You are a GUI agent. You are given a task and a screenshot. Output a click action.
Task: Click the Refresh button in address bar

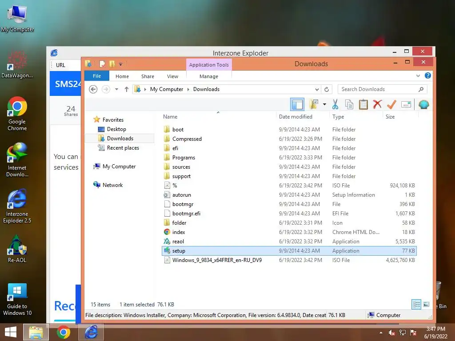(x=327, y=89)
